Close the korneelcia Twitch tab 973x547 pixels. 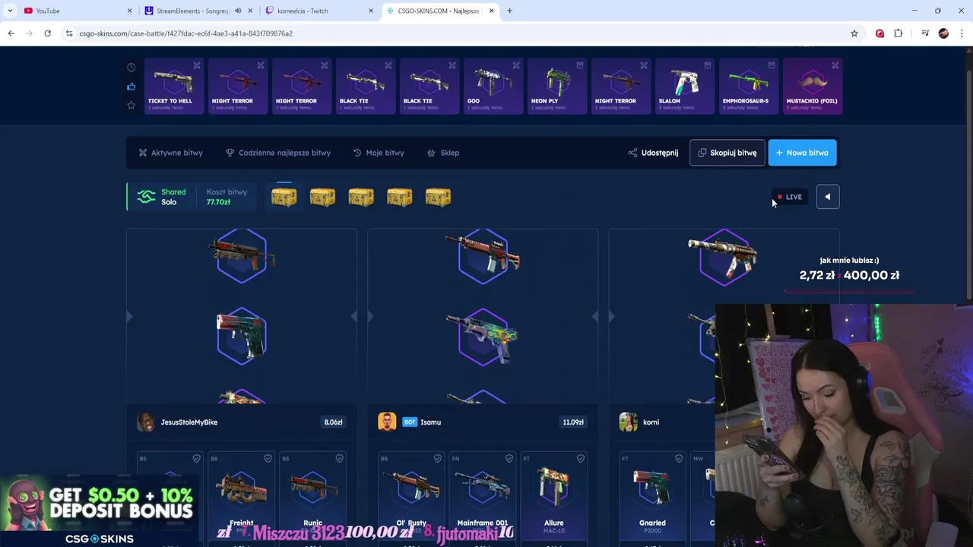tap(371, 11)
